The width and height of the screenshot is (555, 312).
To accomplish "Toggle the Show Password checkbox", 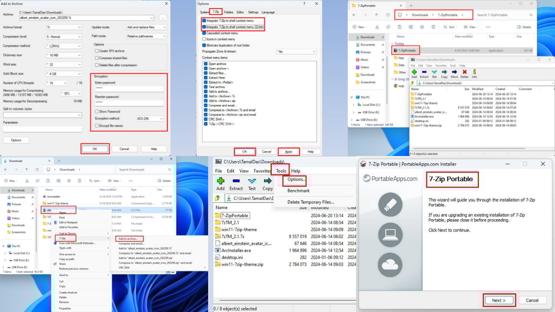I will point(97,111).
